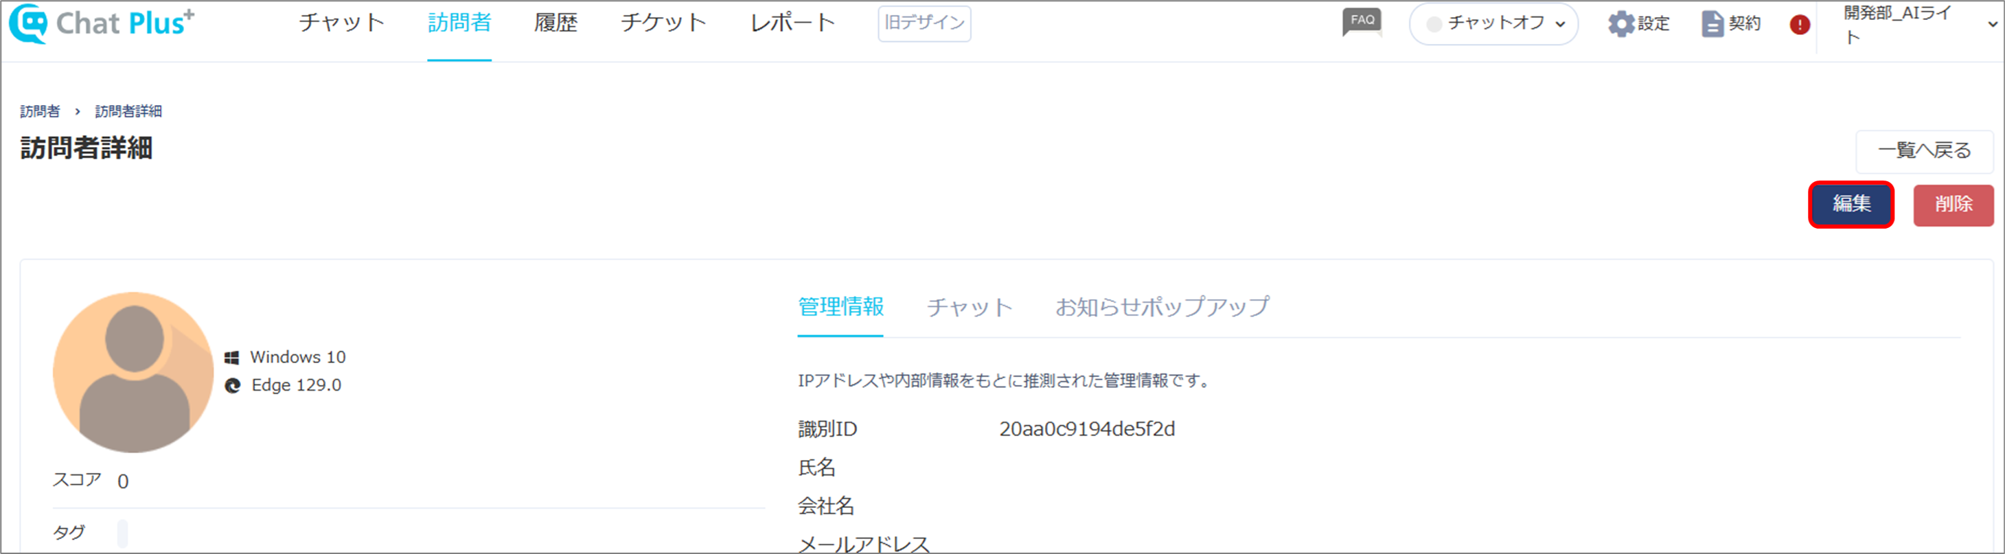
Task: Click the Edge browser icon
Action: (x=232, y=385)
